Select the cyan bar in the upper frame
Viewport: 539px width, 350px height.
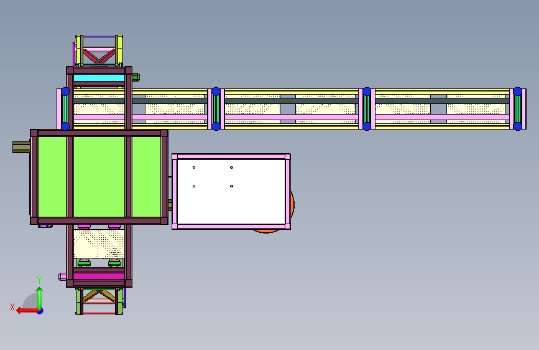pos(99,78)
